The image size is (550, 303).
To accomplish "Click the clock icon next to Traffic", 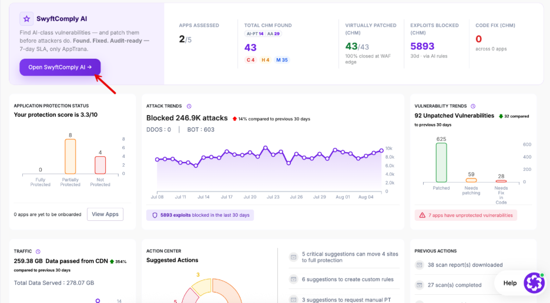I will tap(38, 251).
